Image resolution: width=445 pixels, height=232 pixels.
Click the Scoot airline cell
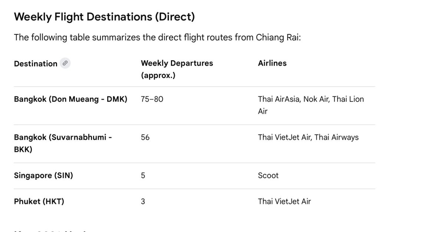pos(268,176)
